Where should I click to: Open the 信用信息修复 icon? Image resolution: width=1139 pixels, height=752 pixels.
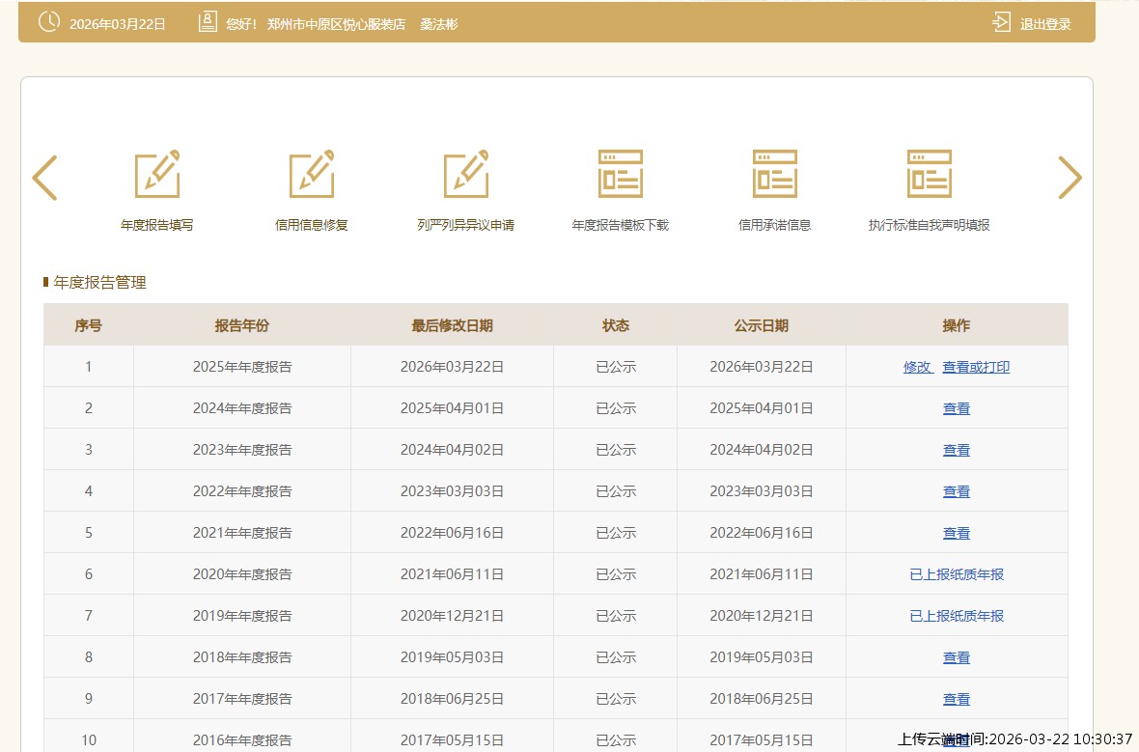click(312, 175)
